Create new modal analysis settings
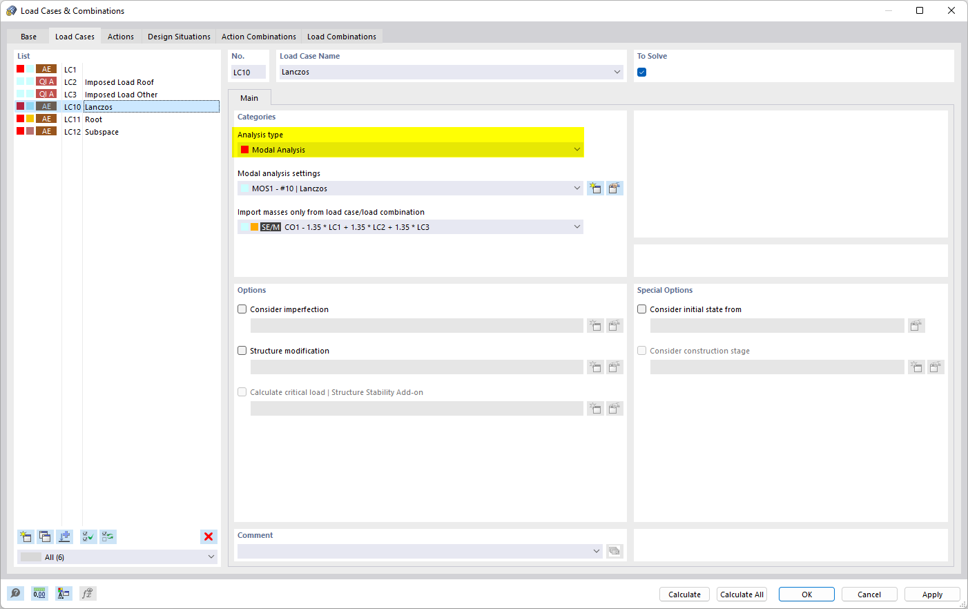The height and width of the screenshot is (609, 968). click(595, 188)
